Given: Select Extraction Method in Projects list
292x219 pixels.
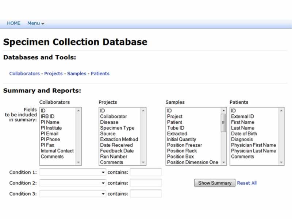Looking at the screenshot, I should click(119, 139).
